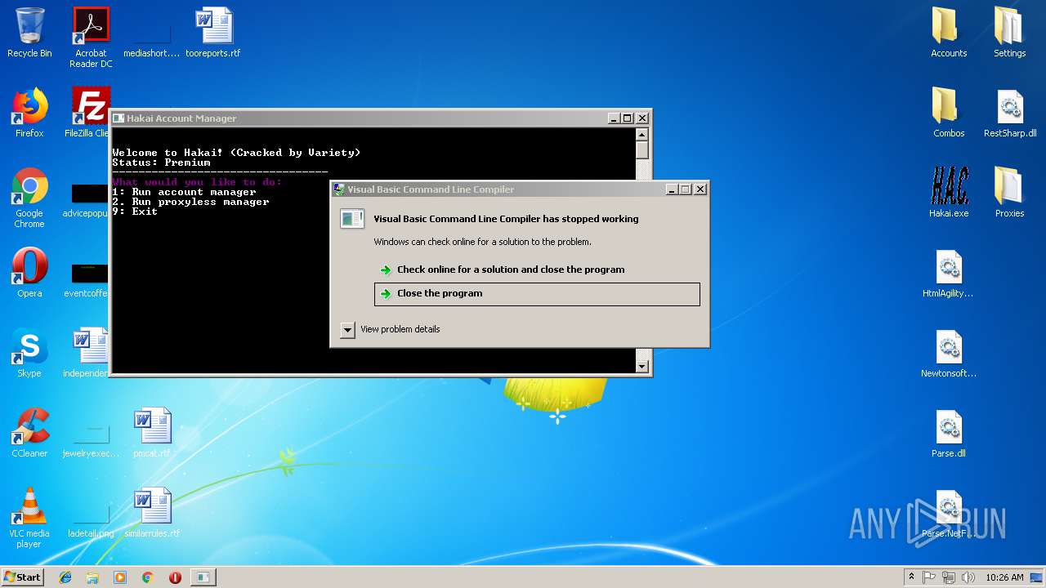This screenshot has height=588, width=1046.
Task: Click the View problem details label
Action: pyautogui.click(x=400, y=329)
